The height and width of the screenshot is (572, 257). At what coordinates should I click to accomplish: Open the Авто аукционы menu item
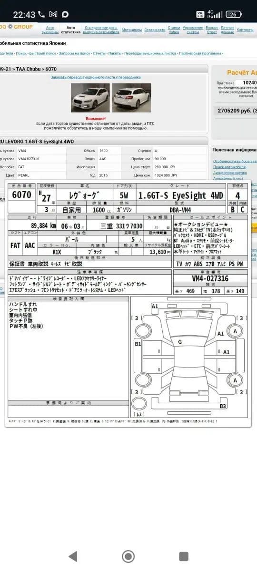(x=50, y=30)
